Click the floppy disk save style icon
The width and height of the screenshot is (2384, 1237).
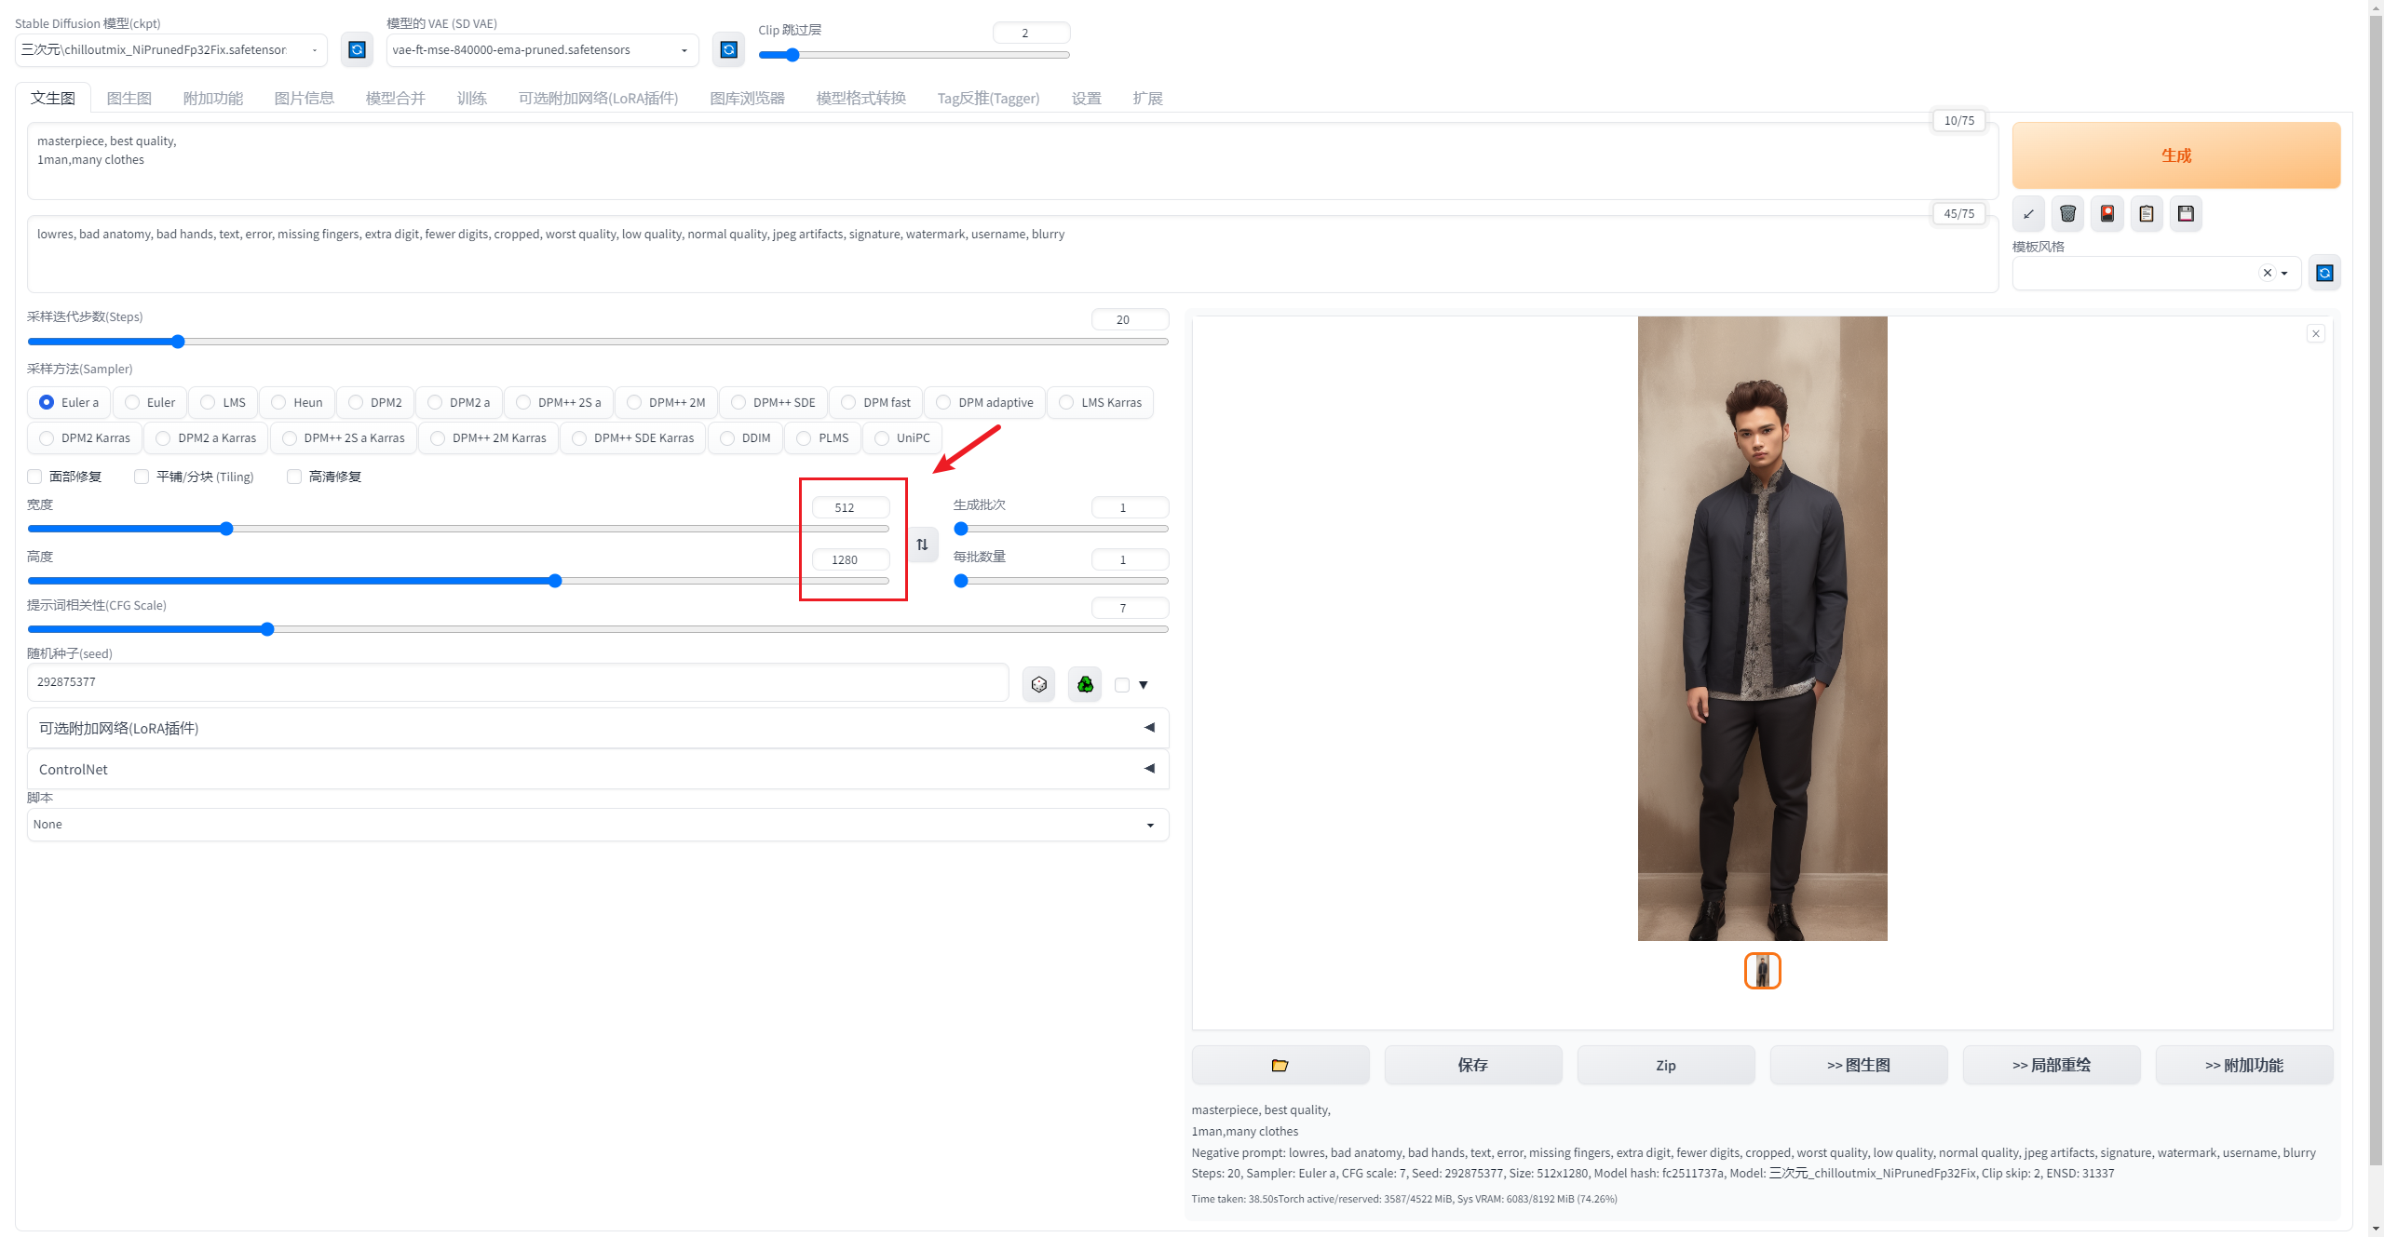(x=2186, y=214)
